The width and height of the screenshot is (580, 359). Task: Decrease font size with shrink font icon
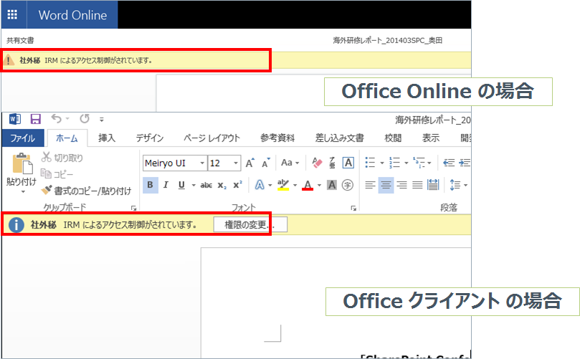click(x=266, y=163)
